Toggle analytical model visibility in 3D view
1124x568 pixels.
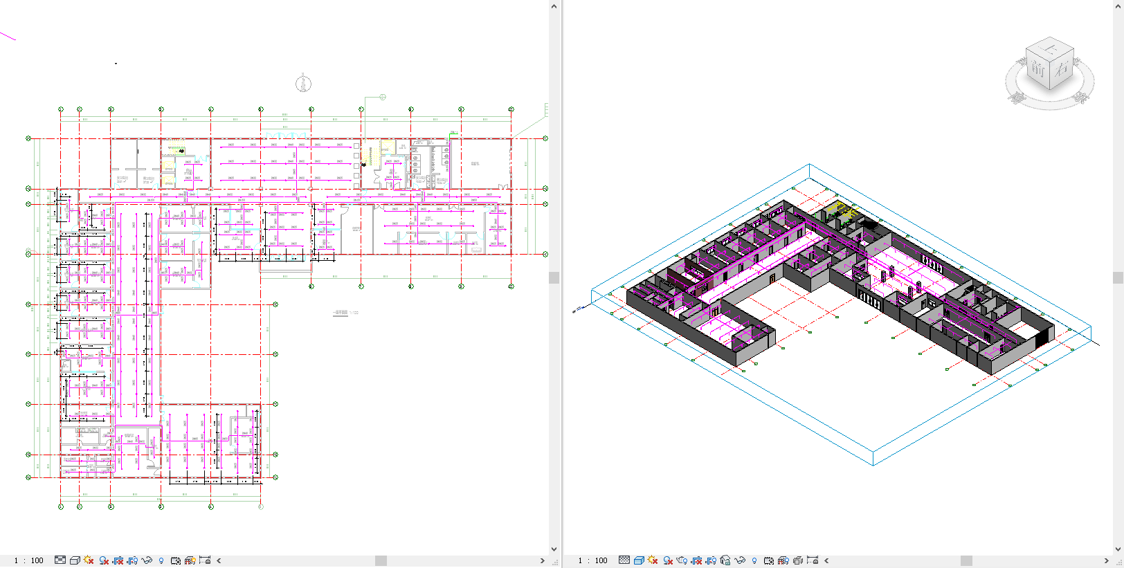(783, 560)
